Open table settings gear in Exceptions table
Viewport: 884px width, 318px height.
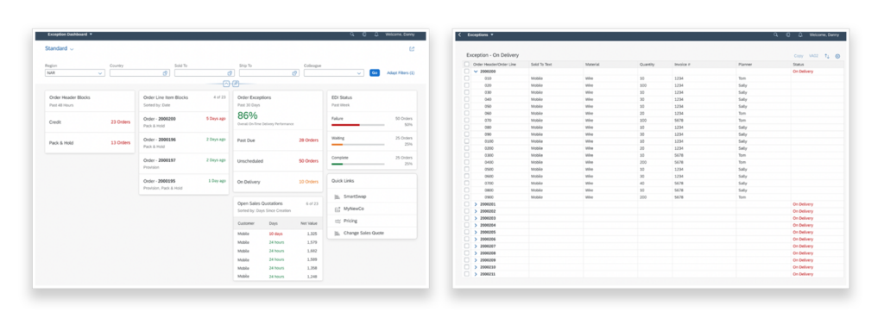point(837,56)
